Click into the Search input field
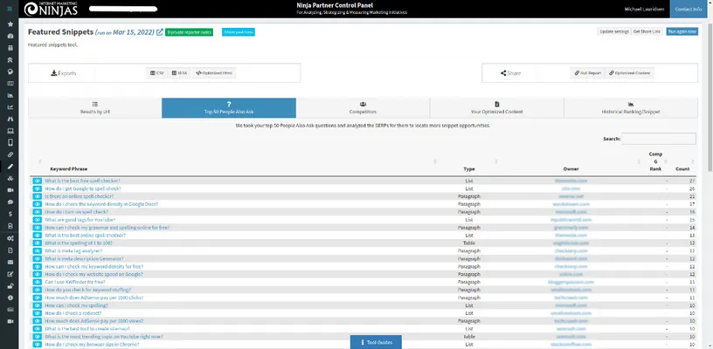 click(x=659, y=138)
